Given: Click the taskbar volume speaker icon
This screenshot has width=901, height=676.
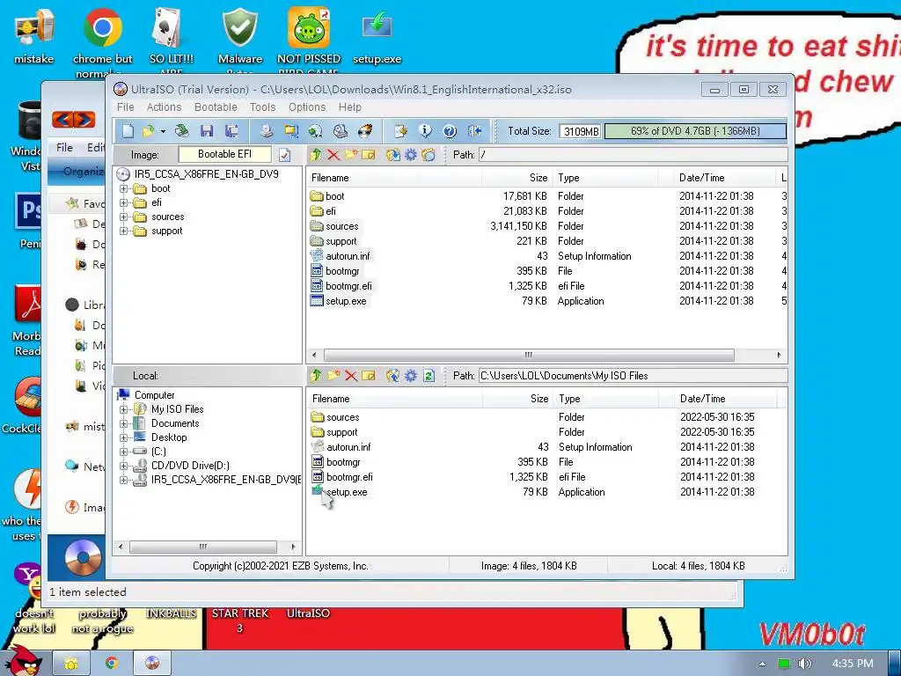Looking at the screenshot, I should pyautogui.click(x=805, y=664).
